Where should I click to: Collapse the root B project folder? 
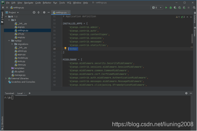coord(6,16)
